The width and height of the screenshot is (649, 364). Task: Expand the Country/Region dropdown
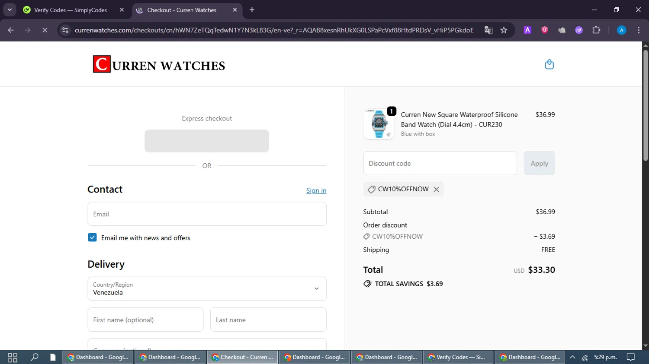207,289
